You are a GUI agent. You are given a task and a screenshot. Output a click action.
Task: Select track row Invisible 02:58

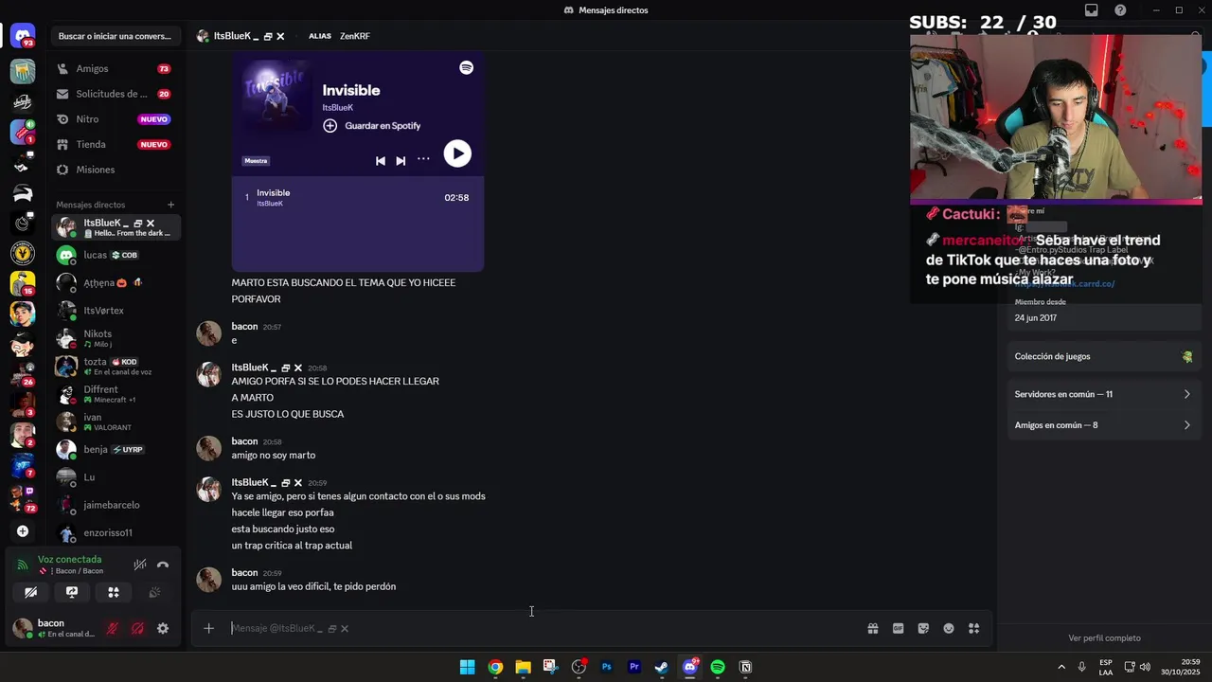(x=358, y=197)
